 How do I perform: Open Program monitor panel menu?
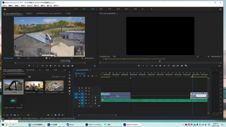click(x=117, y=14)
